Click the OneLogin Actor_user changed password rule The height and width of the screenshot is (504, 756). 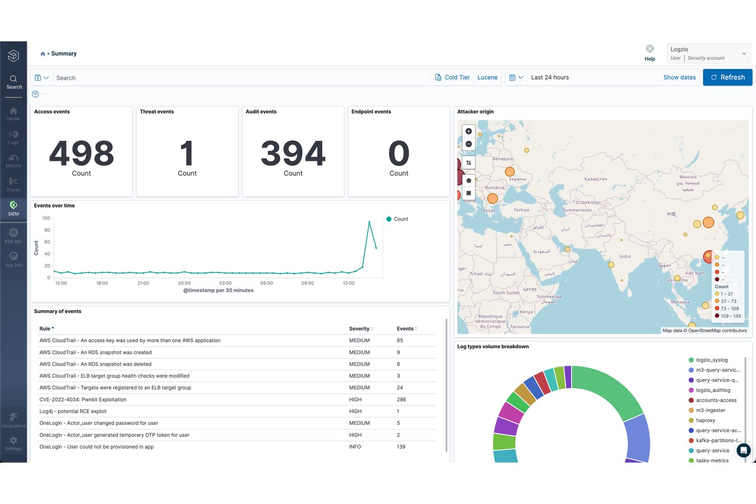(x=99, y=423)
